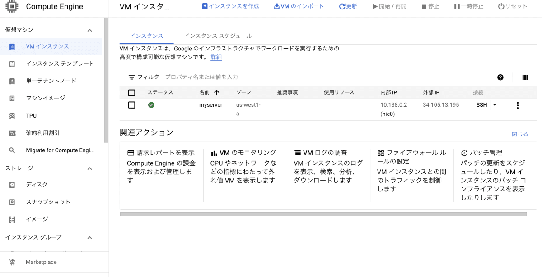
Task: Click インスタンスを作成 button
Action: [230, 6]
